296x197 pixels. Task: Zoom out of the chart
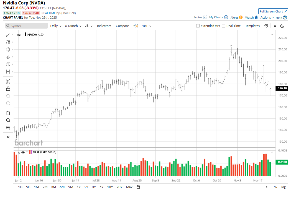[x=8, y=128]
